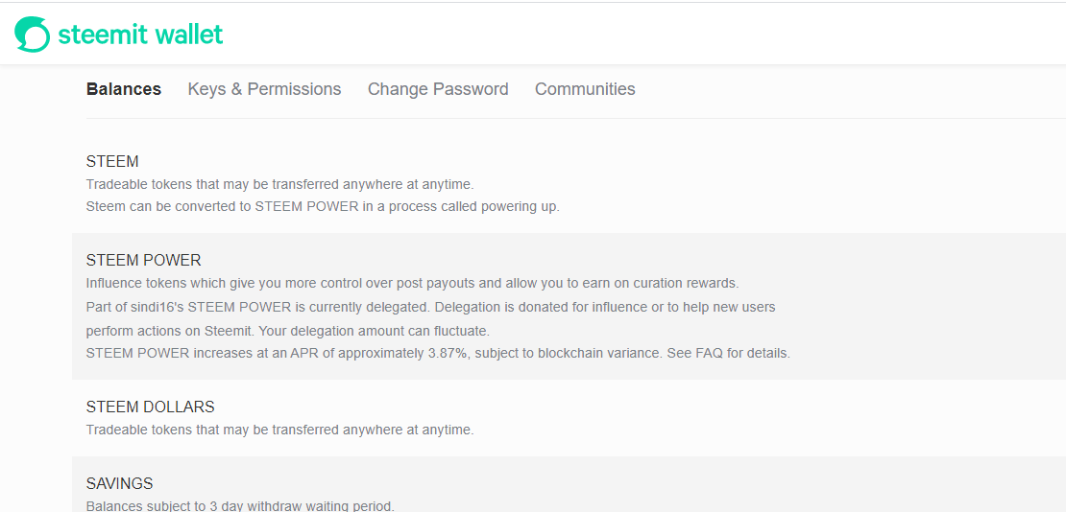Click the Tradeable tokens description under STEEM
The image size is (1066, 512).
(280, 184)
